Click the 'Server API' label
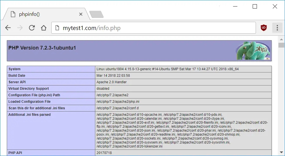The height and width of the screenshot is (156, 285). coord(17,82)
